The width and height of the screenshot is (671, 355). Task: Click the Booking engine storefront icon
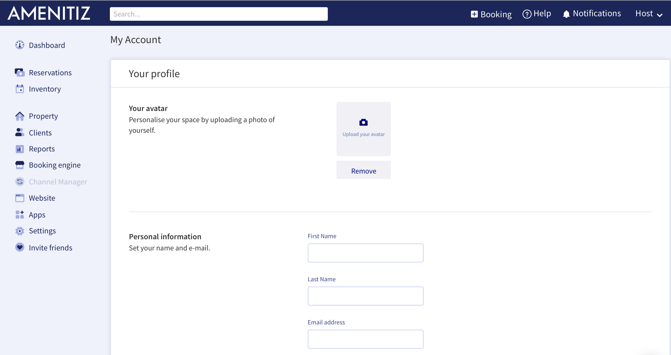[x=20, y=165]
